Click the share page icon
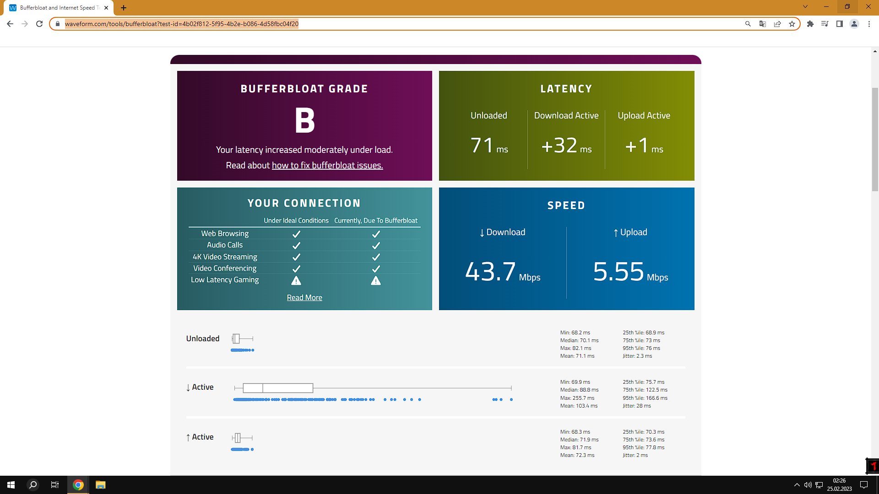 pos(777,24)
